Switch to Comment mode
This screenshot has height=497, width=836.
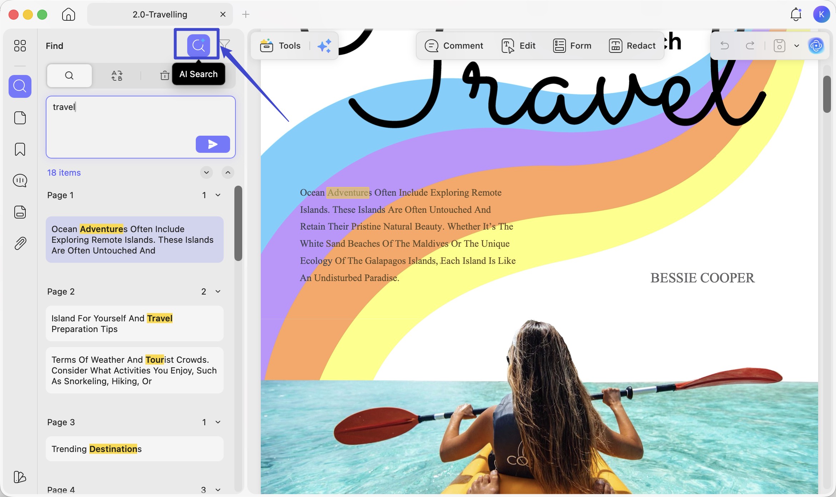point(454,46)
